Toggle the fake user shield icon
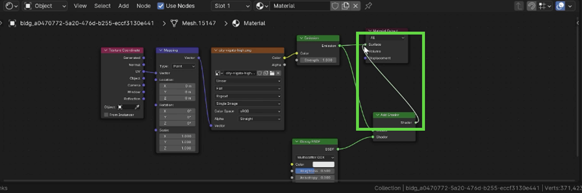582x193 pixels. coord(336,6)
